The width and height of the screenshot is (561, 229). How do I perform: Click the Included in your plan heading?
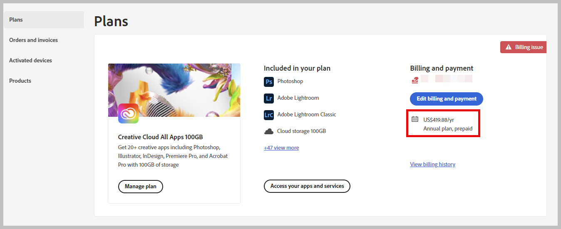(297, 68)
